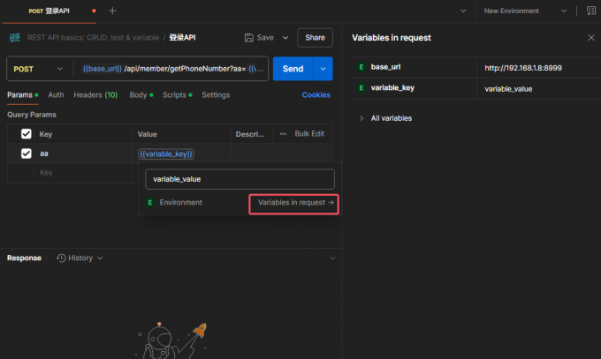Screen dimensions: 601x359
Task: Click the Response label
Action: click(24, 258)
